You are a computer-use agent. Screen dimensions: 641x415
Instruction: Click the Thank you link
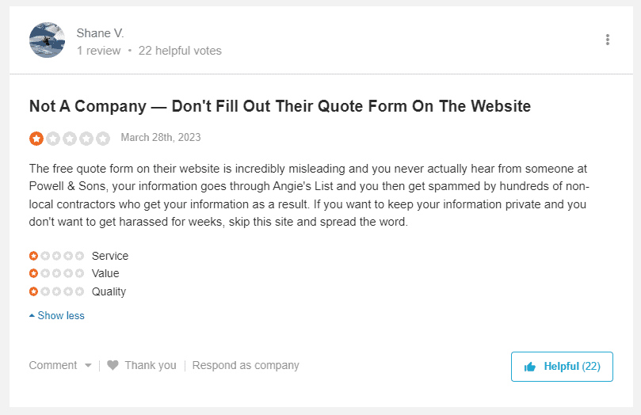[x=151, y=365]
